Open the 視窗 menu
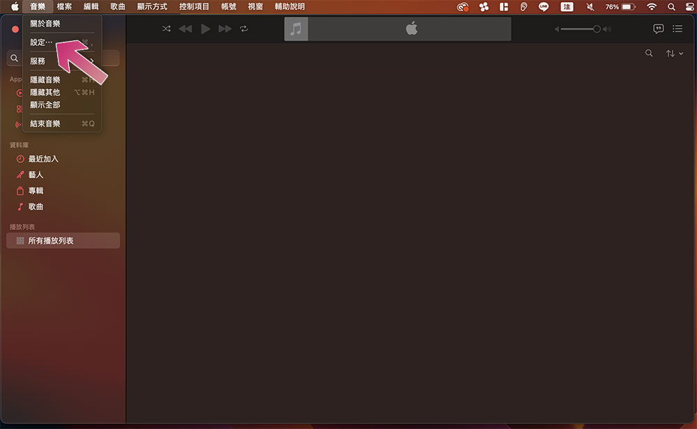The height and width of the screenshot is (429, 697). pyautogui.click(x=256, y=7)
